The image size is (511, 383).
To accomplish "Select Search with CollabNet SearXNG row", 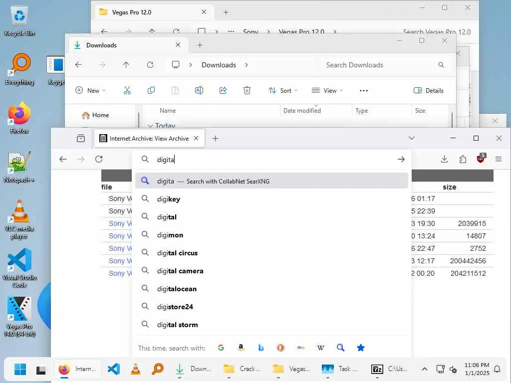I will pos(271,181).
